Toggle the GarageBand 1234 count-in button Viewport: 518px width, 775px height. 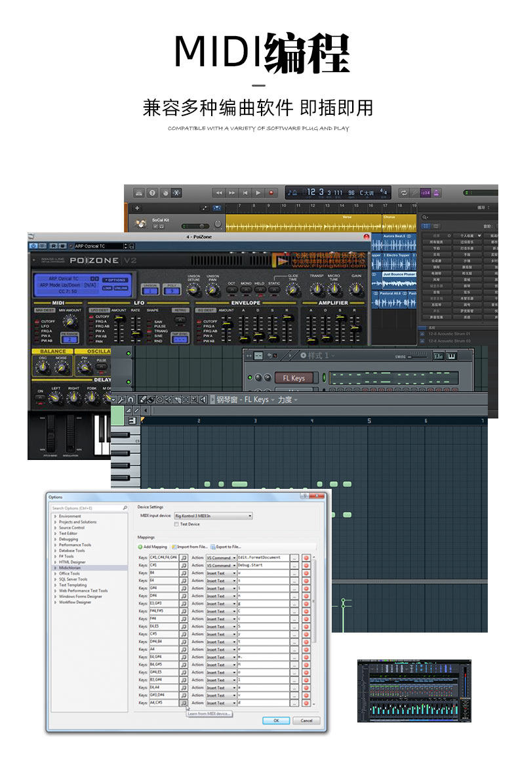point(426,193)
